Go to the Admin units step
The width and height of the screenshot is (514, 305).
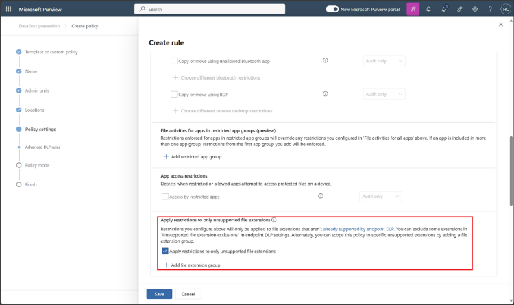coord(37,90)
